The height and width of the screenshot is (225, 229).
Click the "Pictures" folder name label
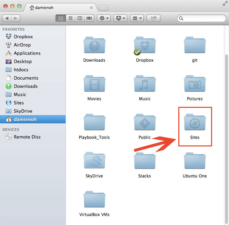pos(195,99)
